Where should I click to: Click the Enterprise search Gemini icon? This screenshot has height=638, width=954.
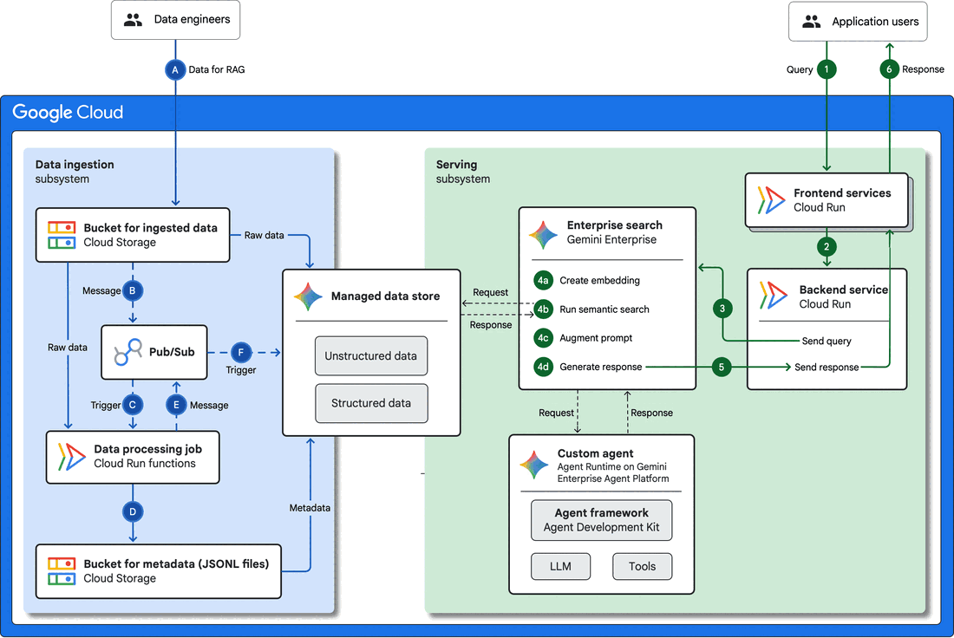click(543, 235)
